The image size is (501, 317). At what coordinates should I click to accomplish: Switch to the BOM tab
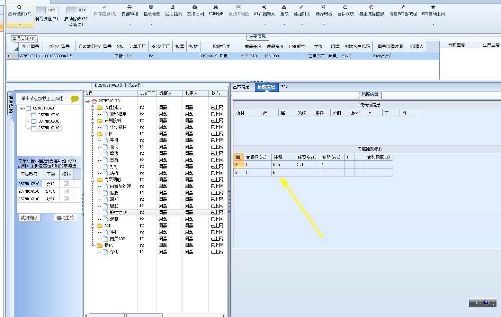click(x=285, y=87)
